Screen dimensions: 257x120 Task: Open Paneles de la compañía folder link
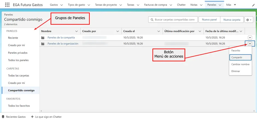61,37
